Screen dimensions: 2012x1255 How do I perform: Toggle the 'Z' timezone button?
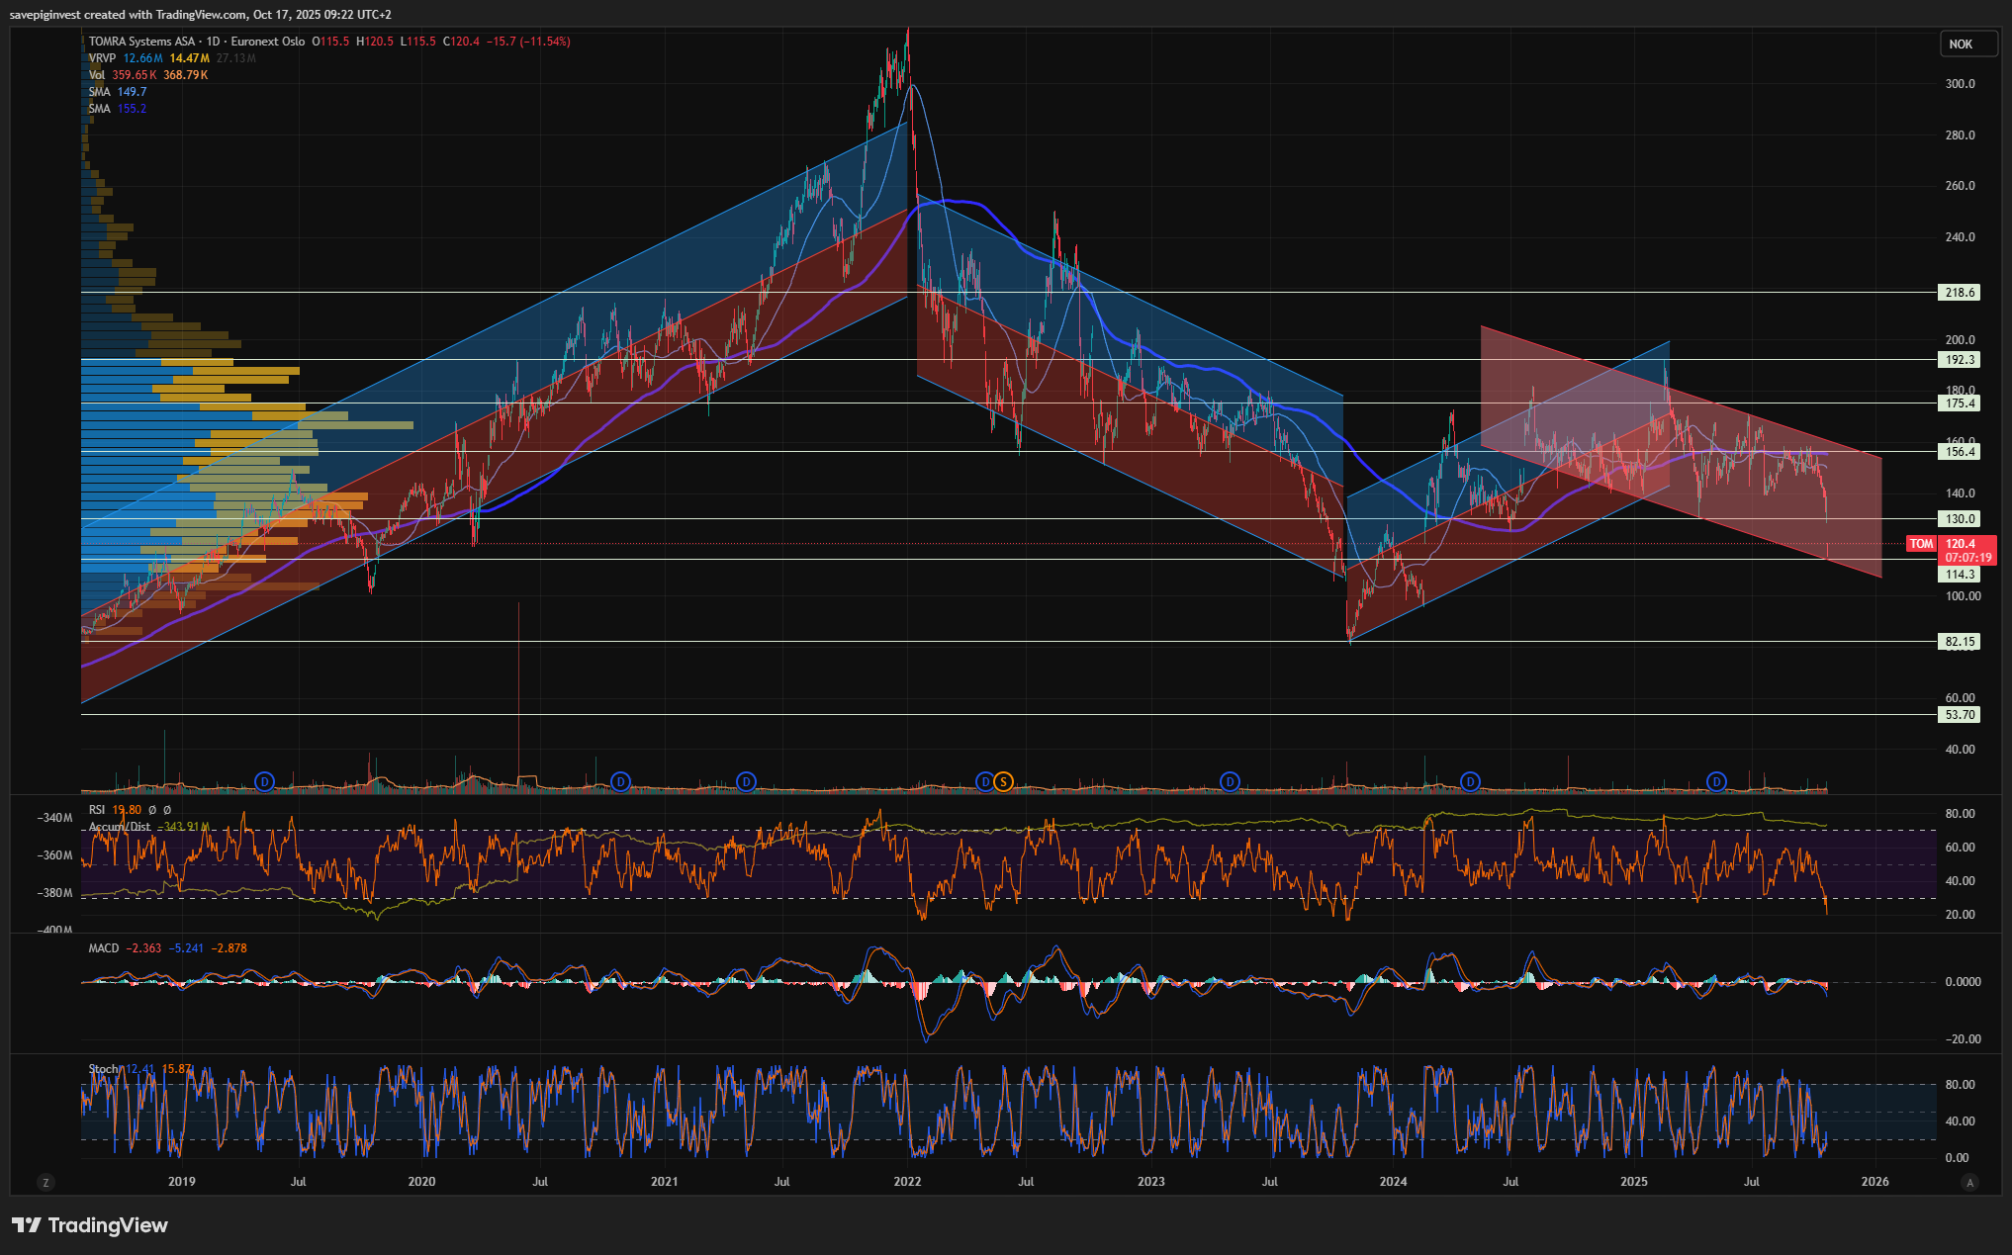[x=45, y=1182]
